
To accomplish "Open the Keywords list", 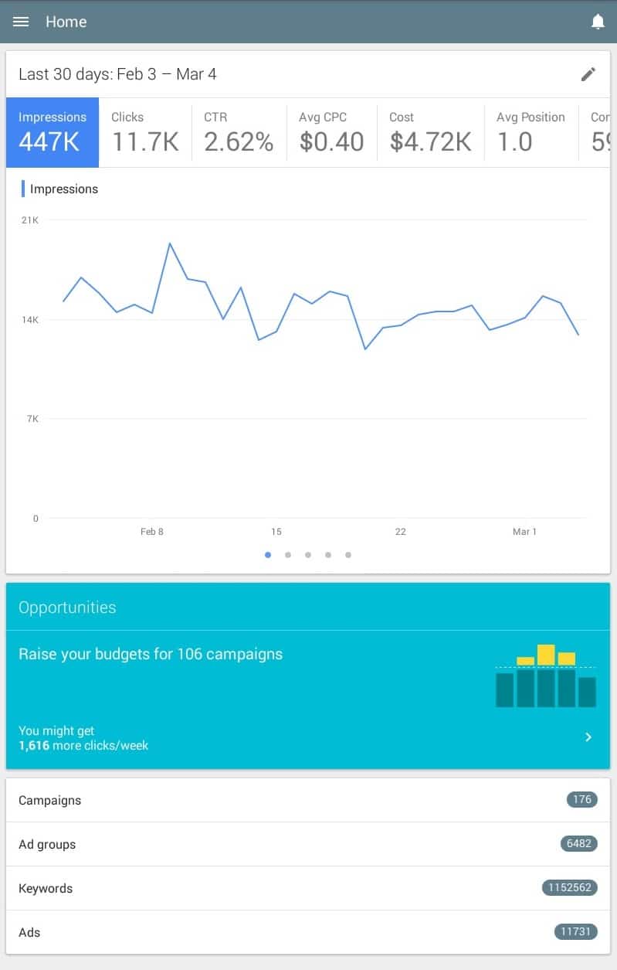I will 307,888.
